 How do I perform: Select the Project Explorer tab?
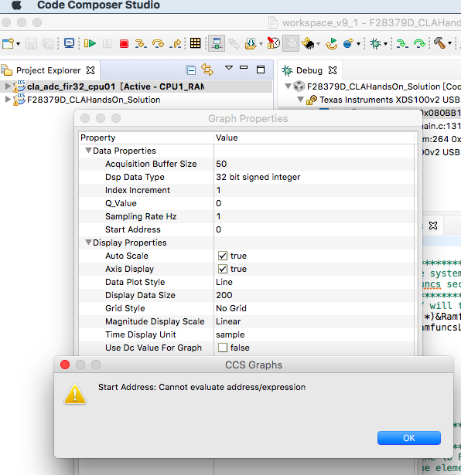[x=48, y=70]
